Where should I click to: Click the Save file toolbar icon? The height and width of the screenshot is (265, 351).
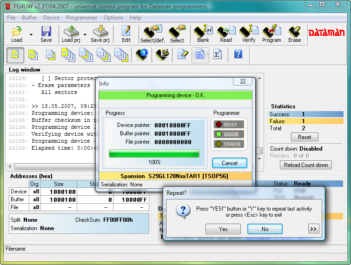tap(46, 34)
